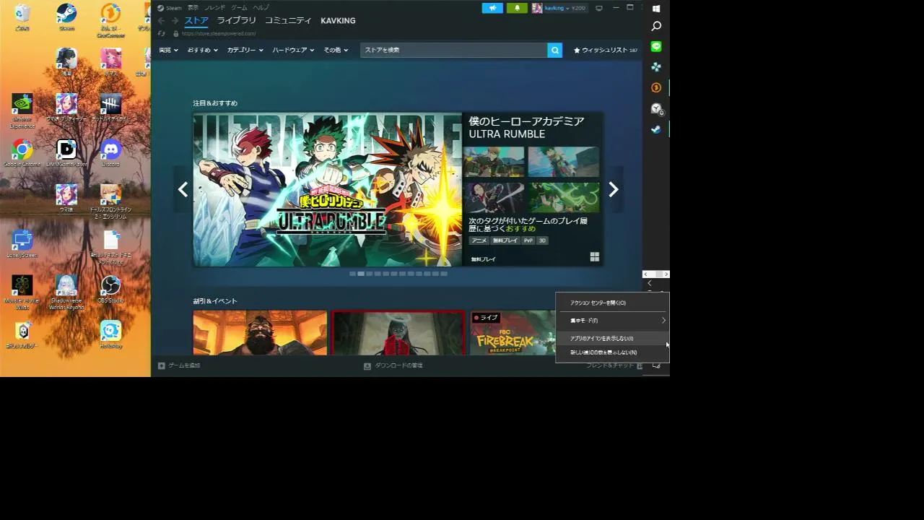The height and width of the screenshot is (520, 924).
Task: Open Steam Big Picture mode icon
Action: pyautogui.click(x=598, y=8)
